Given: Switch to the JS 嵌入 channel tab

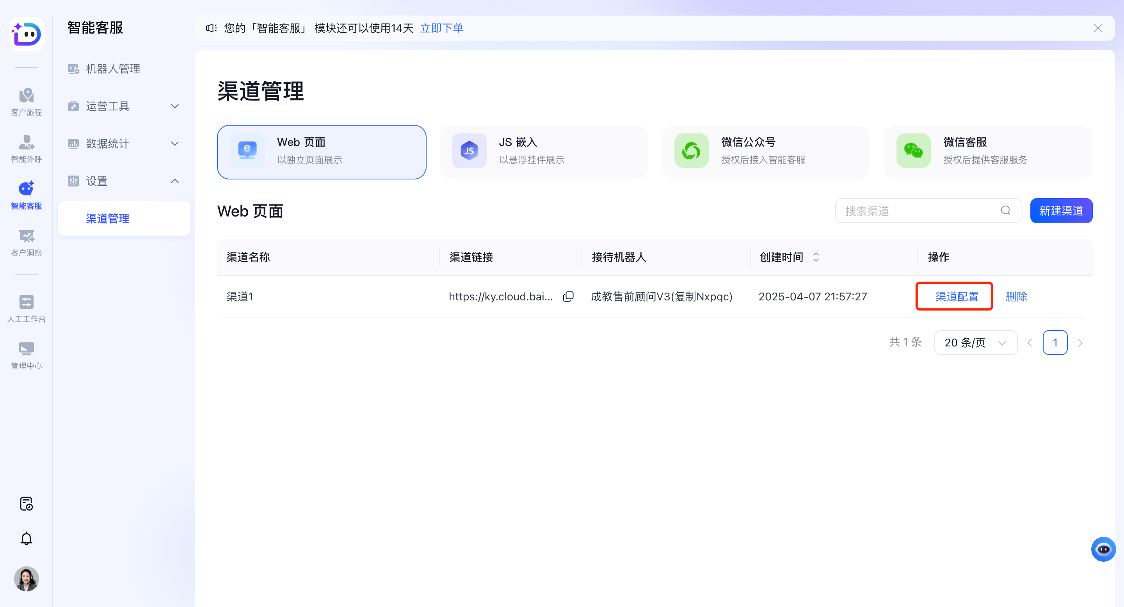Looking at the screenshot, I should pyautogui.click(x=543, y=152).
